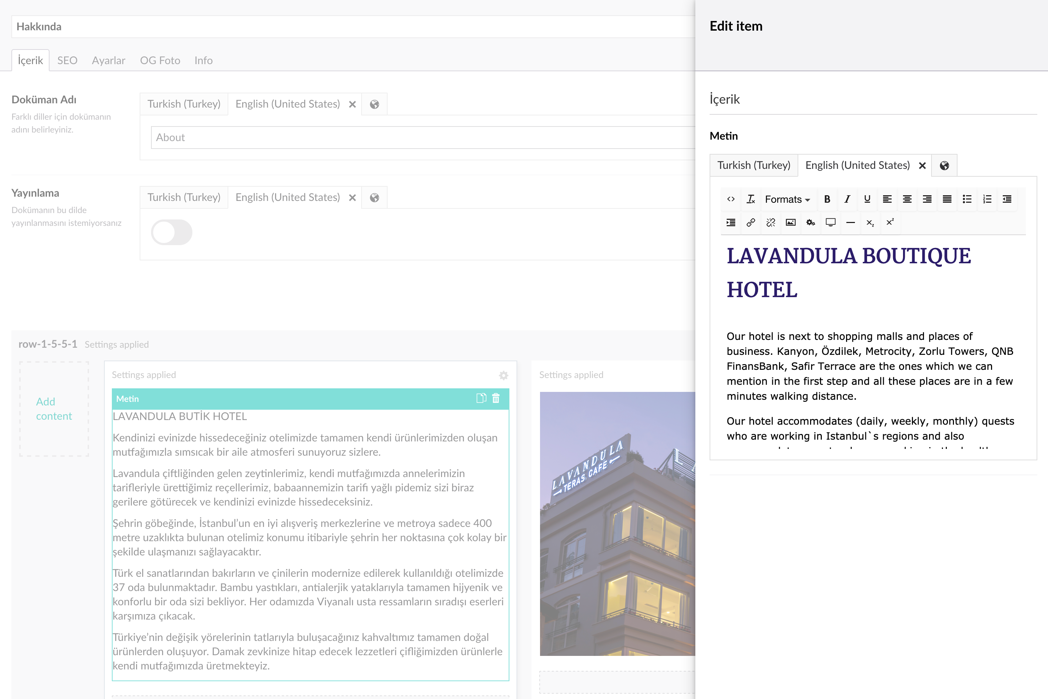Copy the Metin grid item
Screen dimensions: 1048x699
[x=481, y=398]
